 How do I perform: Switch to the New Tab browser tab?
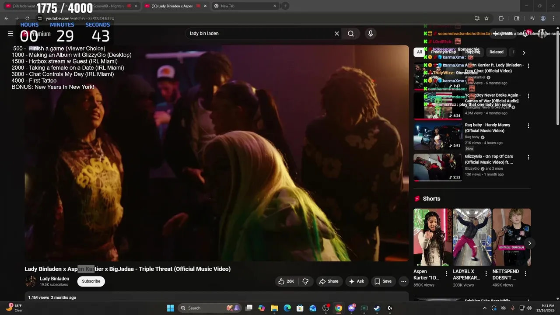245,6
